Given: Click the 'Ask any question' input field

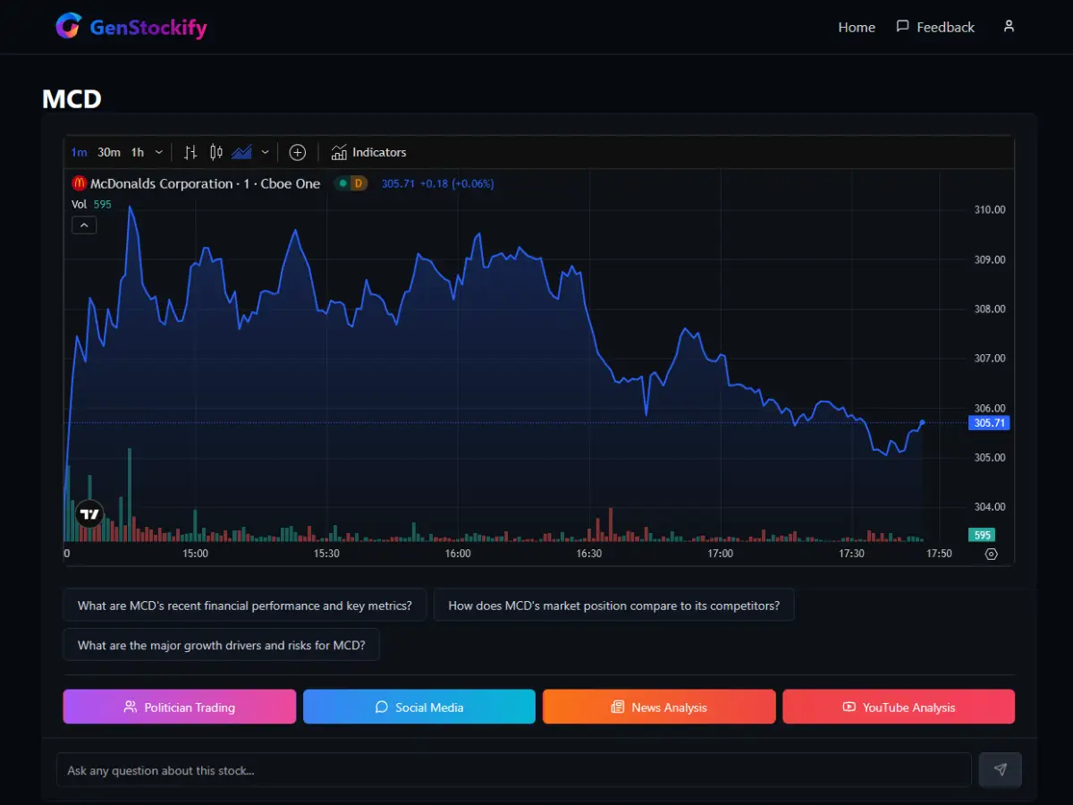Looking at the screenshot, I should pyautogui.click(x=513, y=770).
